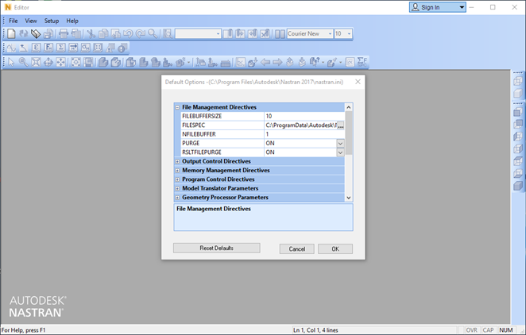This screenshot has width=526, height=335.
Task: Click the solid shaded cube icon under the wireframe cube
Action: point(518,94)
